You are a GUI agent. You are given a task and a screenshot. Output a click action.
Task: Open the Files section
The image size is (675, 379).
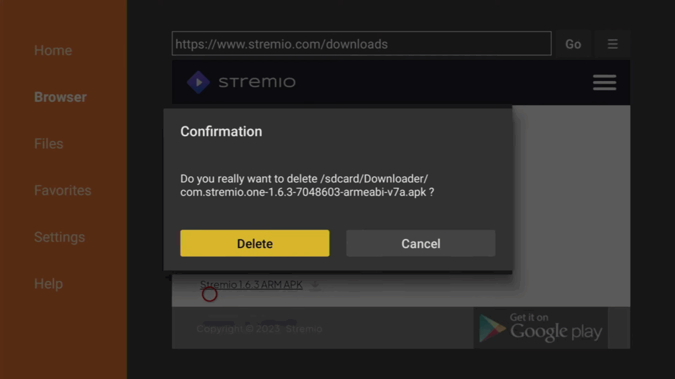click(x=49, y=143)
